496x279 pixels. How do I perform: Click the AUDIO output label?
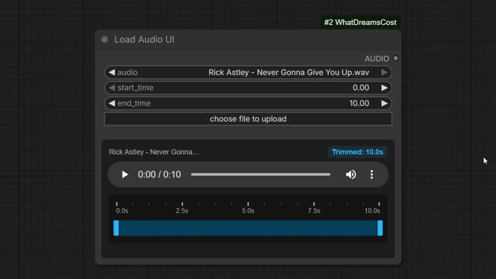click(377, 59)
